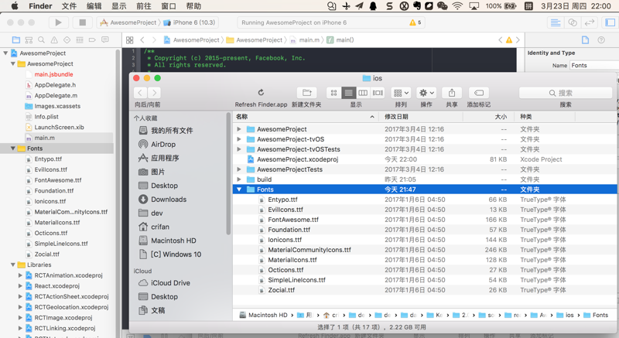This screenshot has height=338, width=619.
Task: Select iPhone 6 (10.3) scheme destination
Action: pos(190,22)
